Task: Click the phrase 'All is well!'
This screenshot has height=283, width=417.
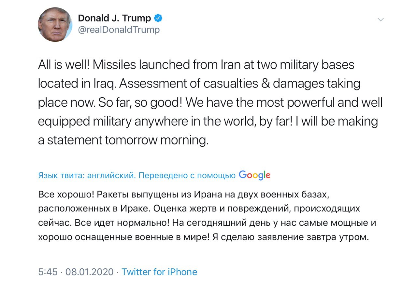Action: 64,65
